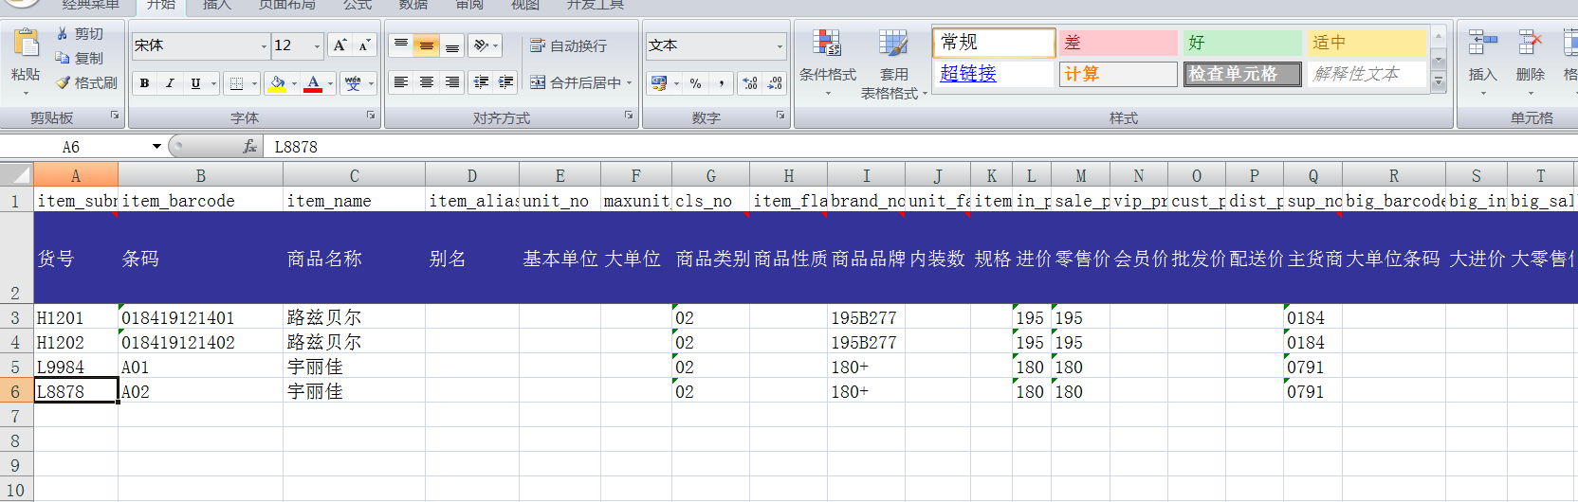This screenshot has width=1578, height=502.
Task: Open the font name 宋体 dropdown
Action: [264, 45]
